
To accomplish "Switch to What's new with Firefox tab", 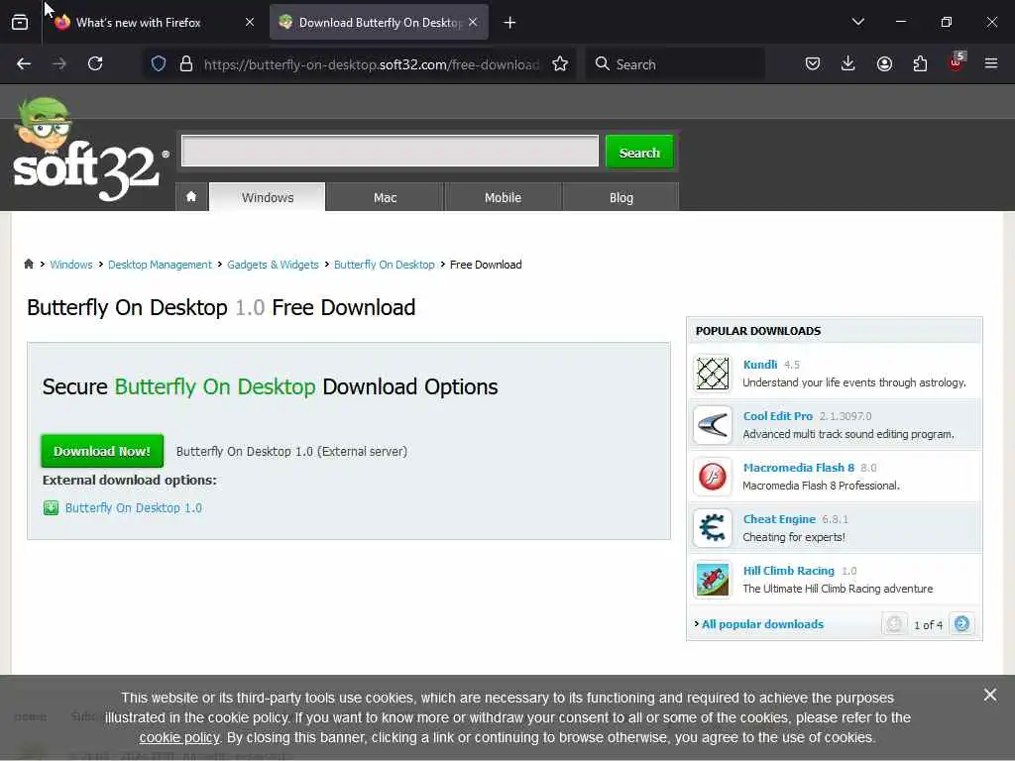I will coord(153,23).
